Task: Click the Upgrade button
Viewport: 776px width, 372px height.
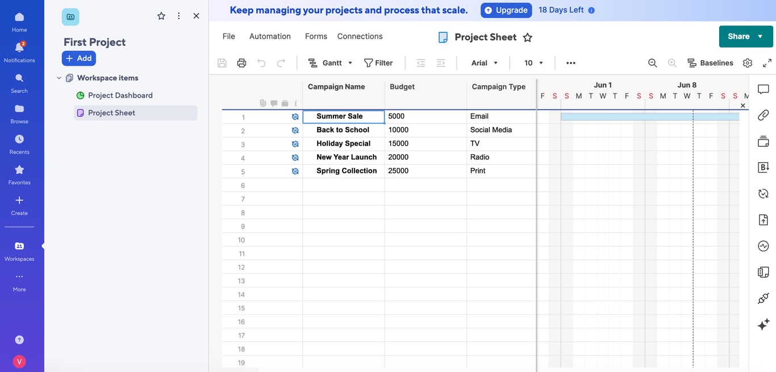Action: (506, 10)
